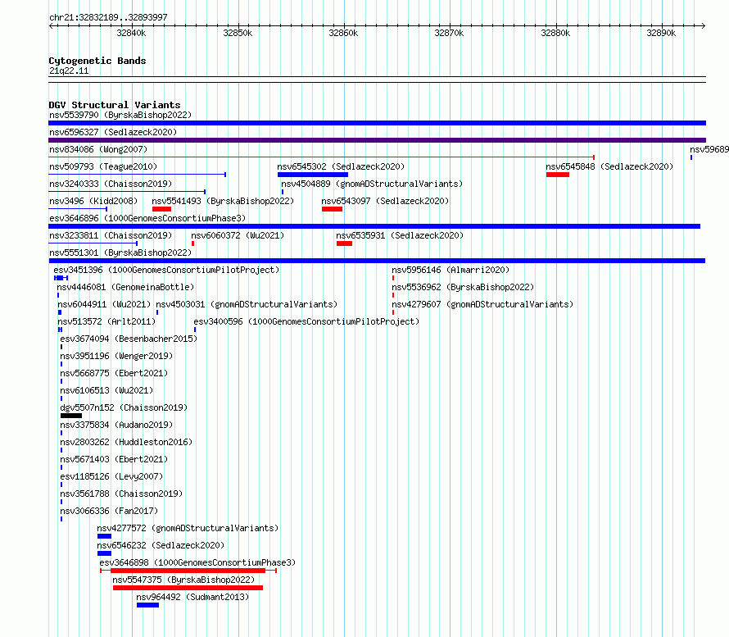Click the blue bar under nsv5539790
Image resolution: width=729 pixels, height=637 pixels.
click(377, 123)
